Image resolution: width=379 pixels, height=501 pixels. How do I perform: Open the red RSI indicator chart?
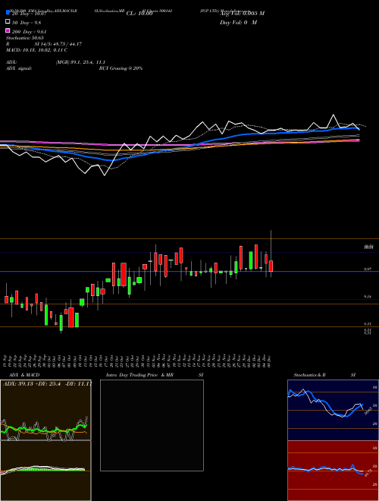(x=333, y=471)
